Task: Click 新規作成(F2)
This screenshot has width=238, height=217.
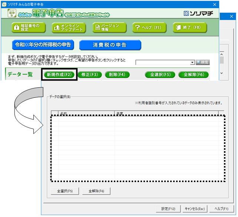Action: [59, 75]
